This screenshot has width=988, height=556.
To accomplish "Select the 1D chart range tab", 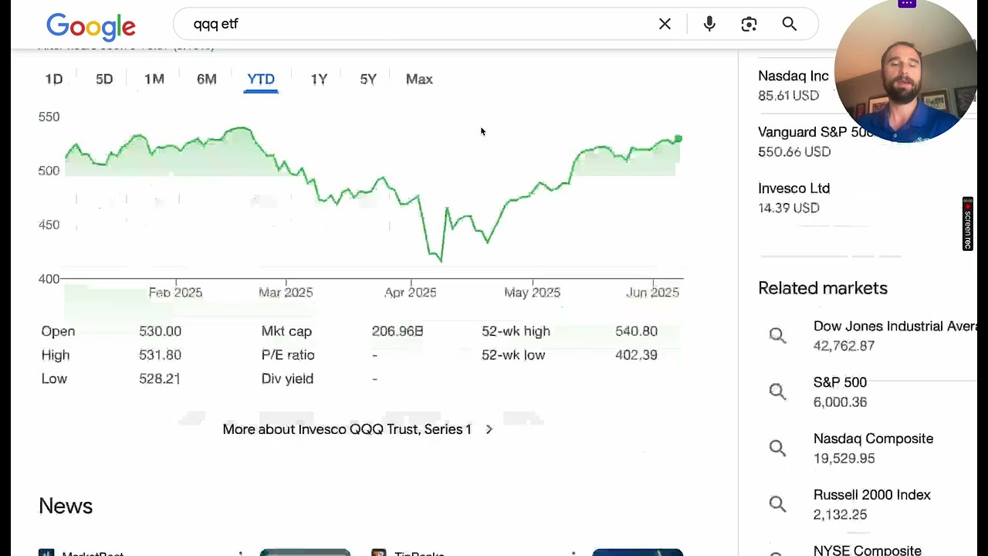I will (54, 79).
